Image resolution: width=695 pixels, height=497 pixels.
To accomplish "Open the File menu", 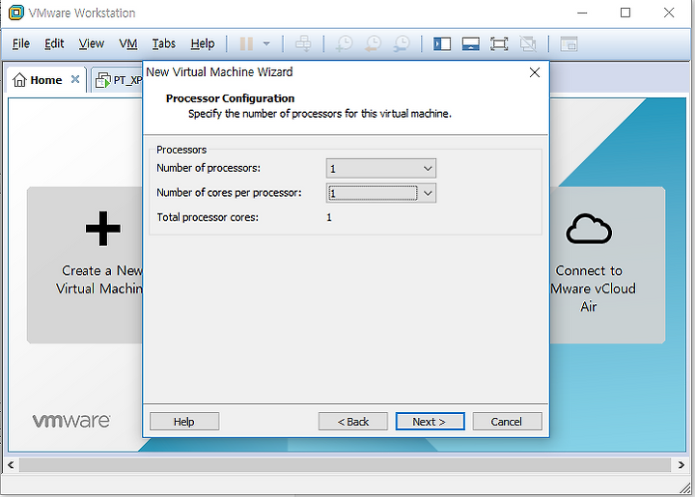I will (21, 43).
